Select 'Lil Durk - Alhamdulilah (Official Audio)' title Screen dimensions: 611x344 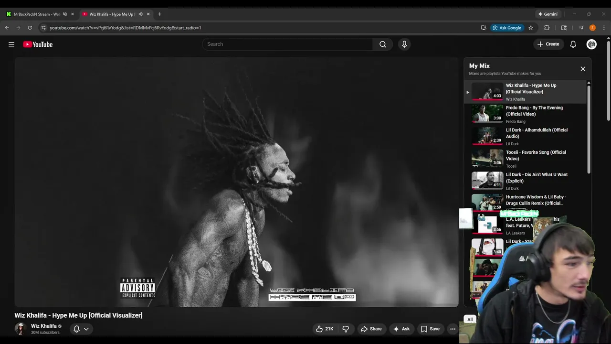[537, 133]
